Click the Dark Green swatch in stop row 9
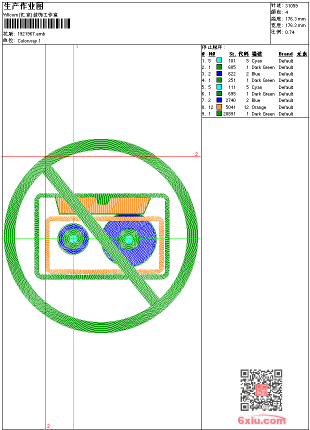This screenshot has height=430, width=310. click(219, 113)
